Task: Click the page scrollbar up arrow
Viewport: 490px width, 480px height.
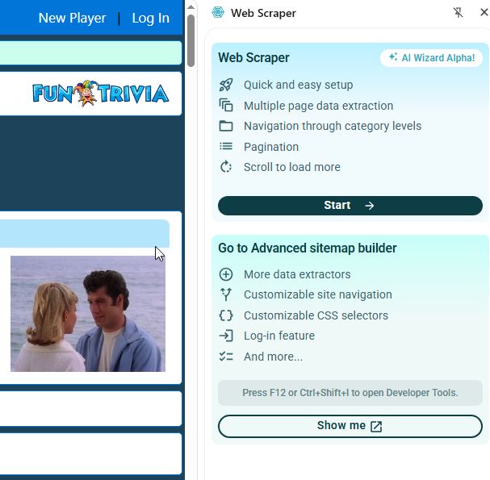Action: [191, 7]
